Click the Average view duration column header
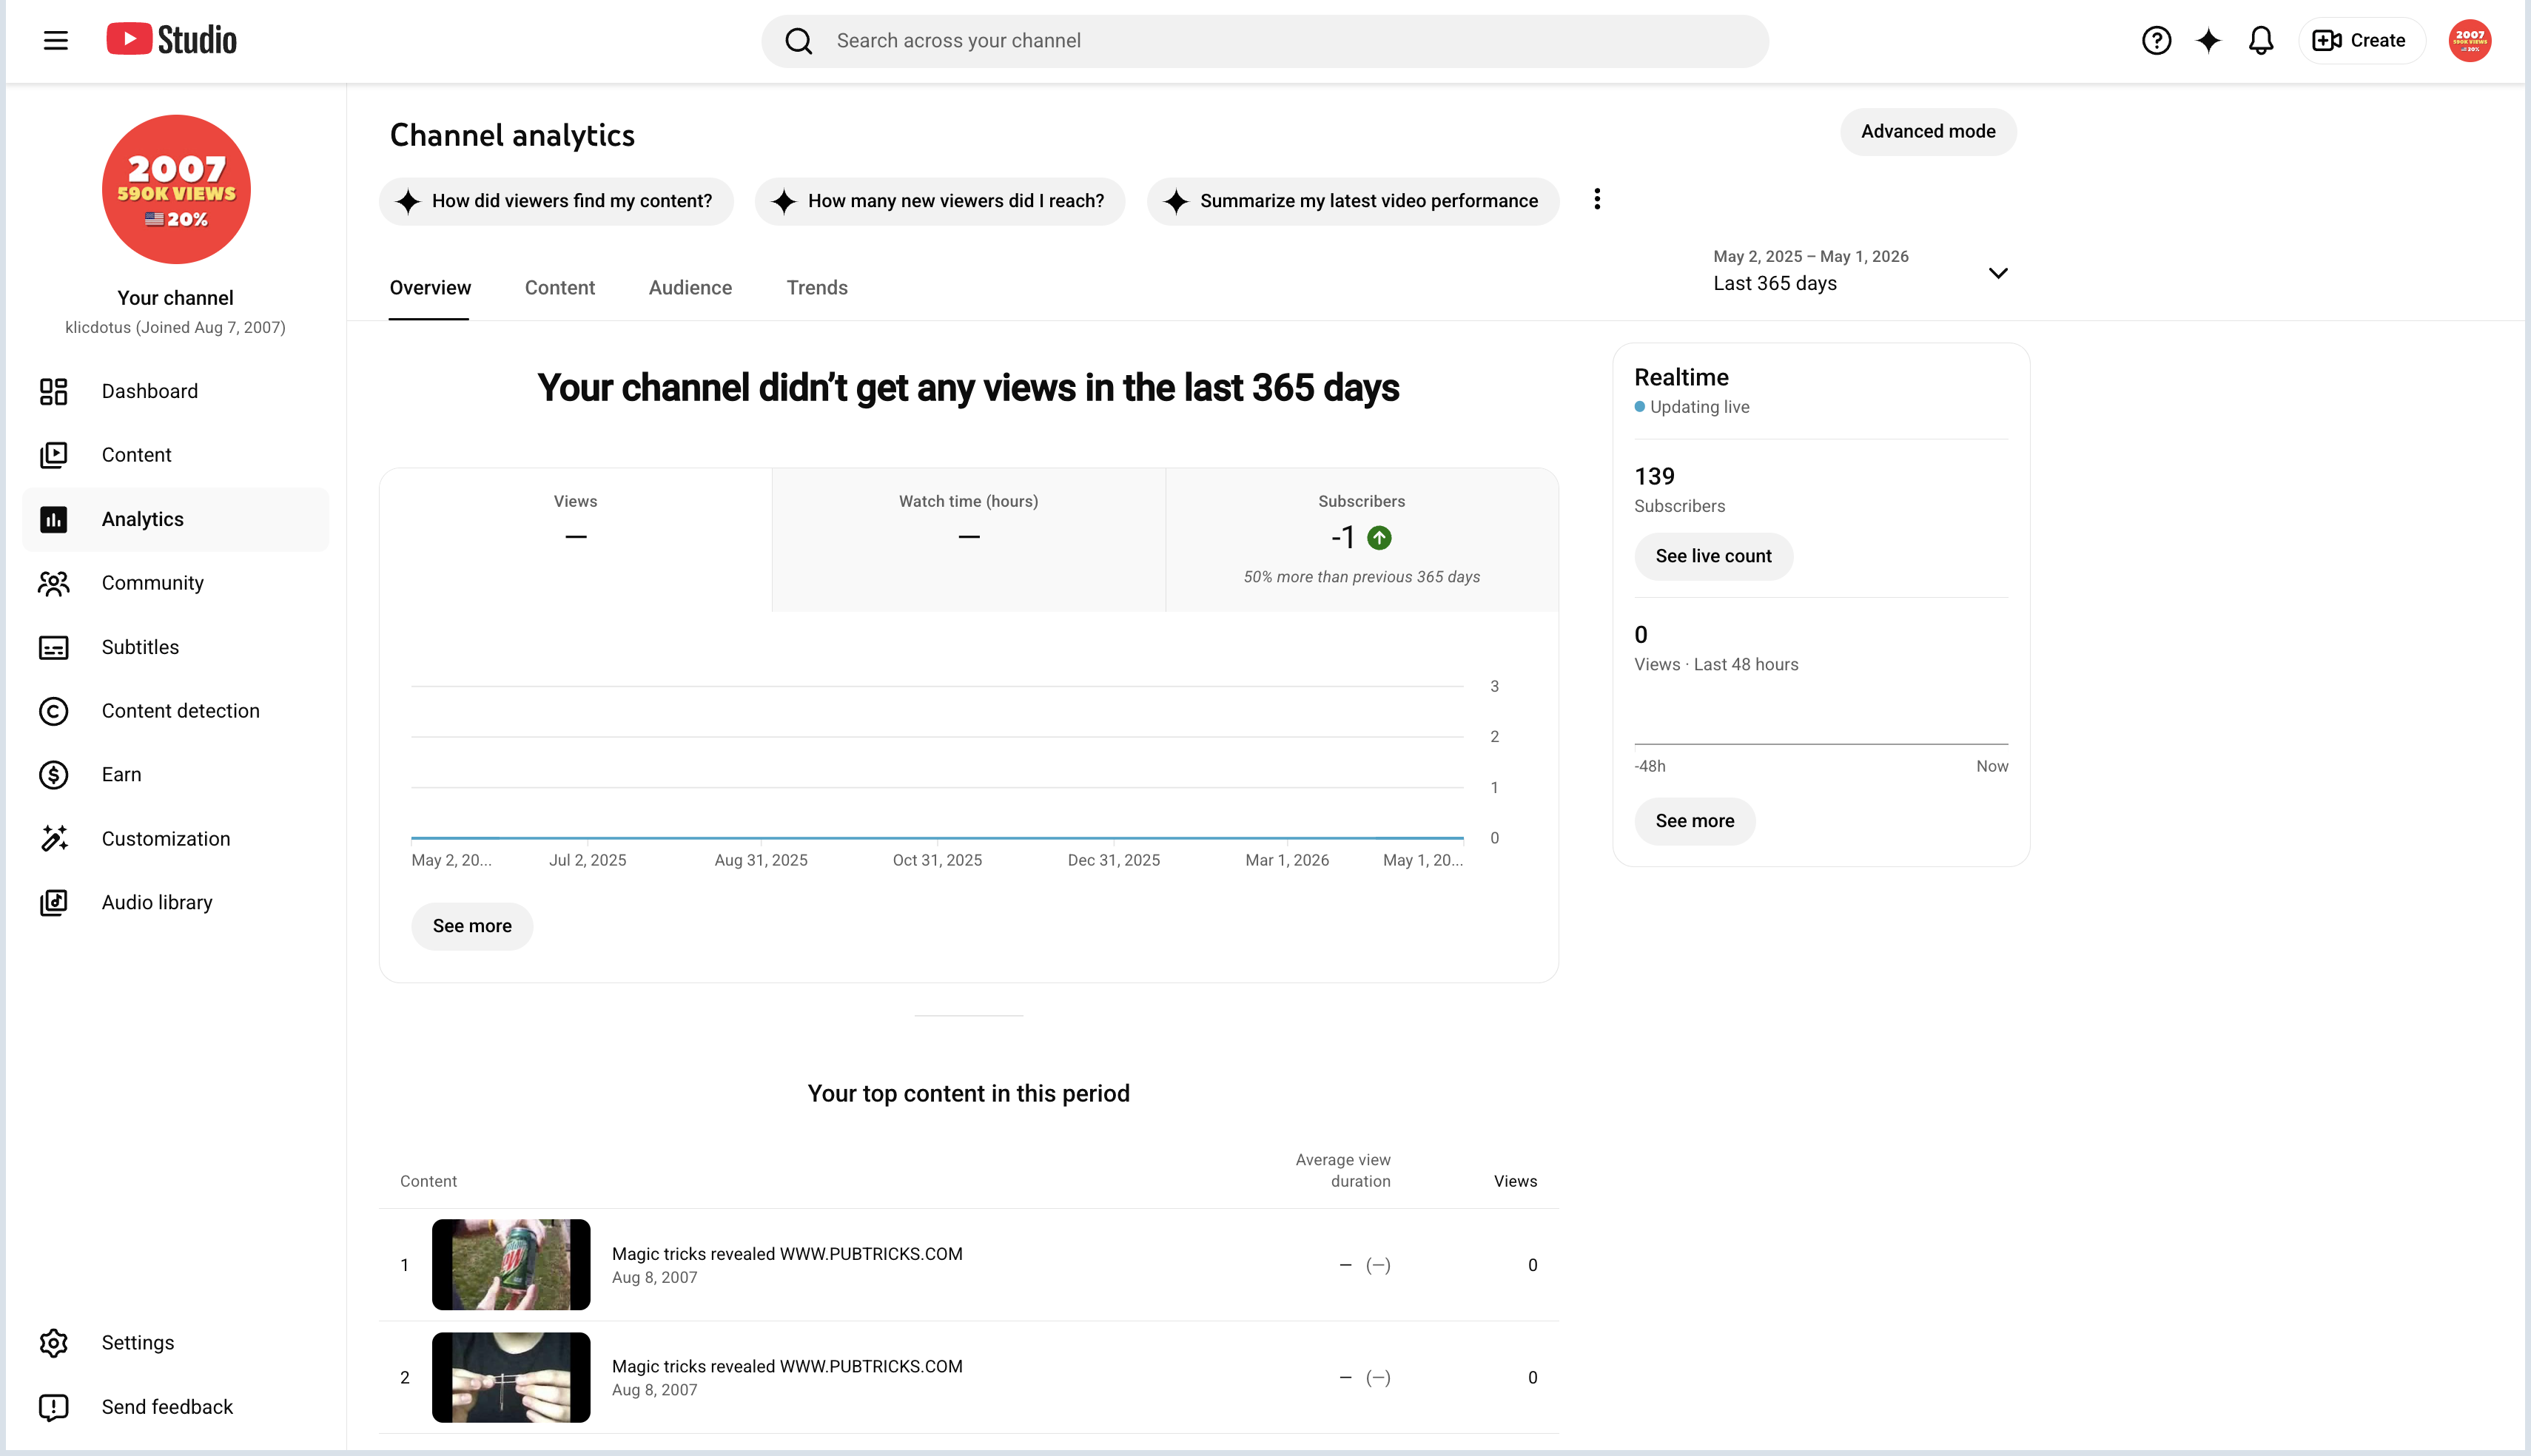 point(1343,1170)
